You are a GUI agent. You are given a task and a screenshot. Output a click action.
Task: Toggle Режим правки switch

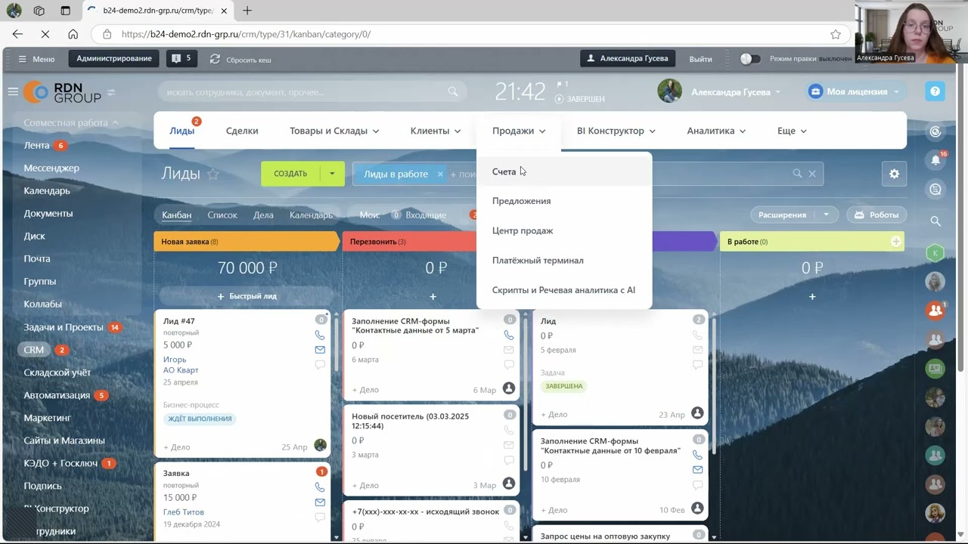(x=749, y=59)
